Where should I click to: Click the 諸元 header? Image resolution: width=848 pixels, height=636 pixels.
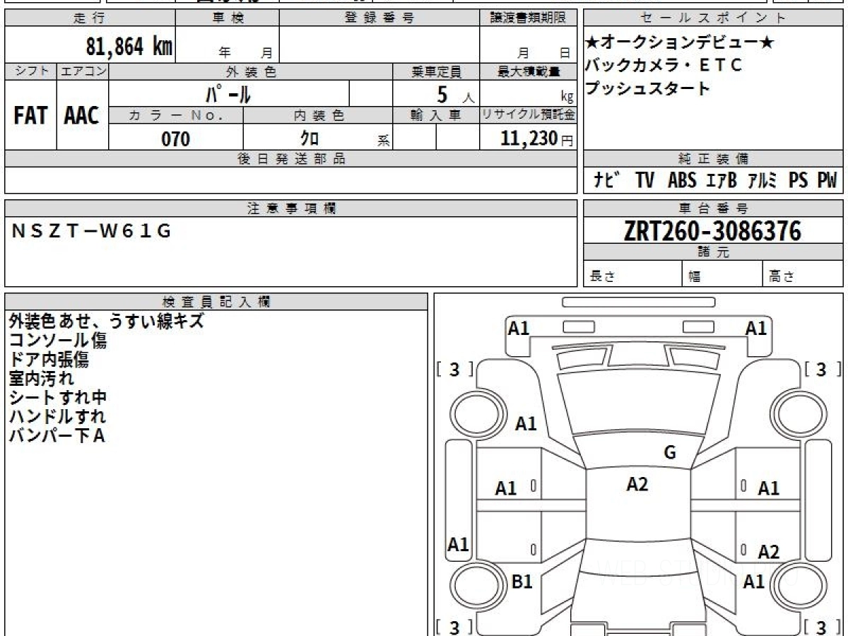point(712,252)
